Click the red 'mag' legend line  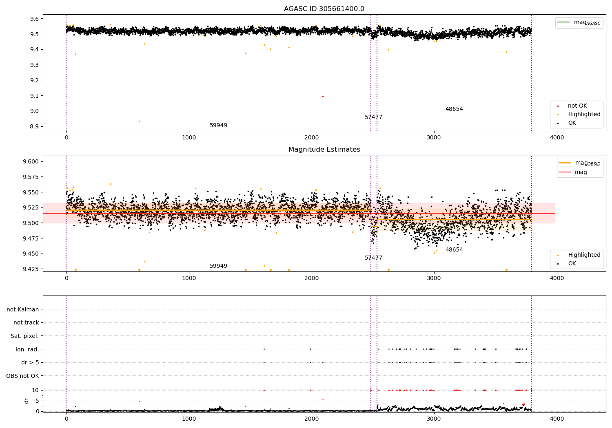point(565,172)
